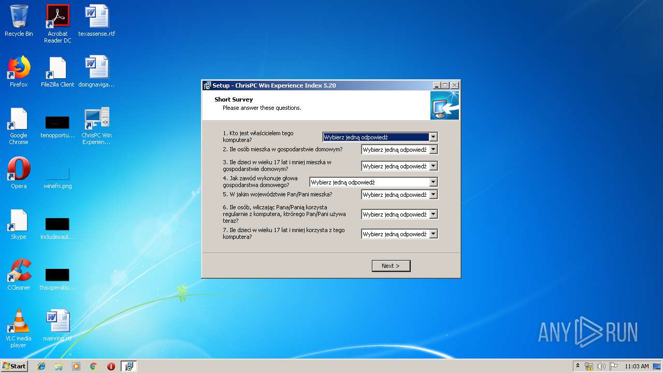Viewport: 663px width, 373px height.
Task: Click the Action Center flag tray icon
Action: pyautogui.click(x=613, y=366)
